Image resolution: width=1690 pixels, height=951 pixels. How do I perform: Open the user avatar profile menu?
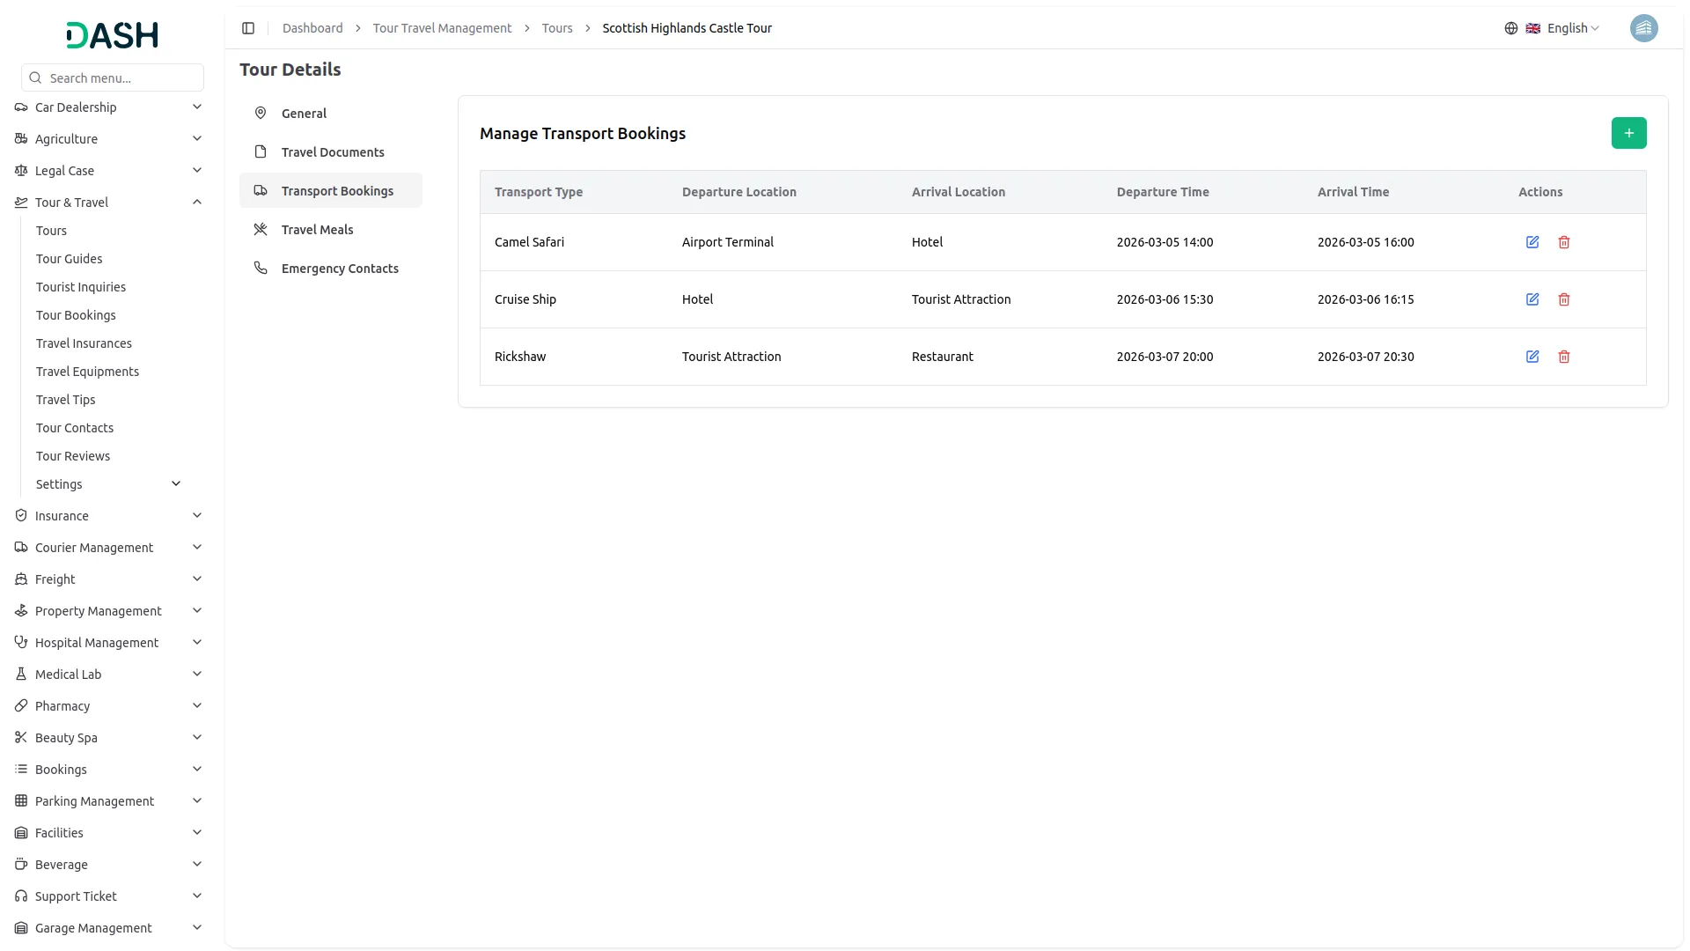pos(1643,28)
